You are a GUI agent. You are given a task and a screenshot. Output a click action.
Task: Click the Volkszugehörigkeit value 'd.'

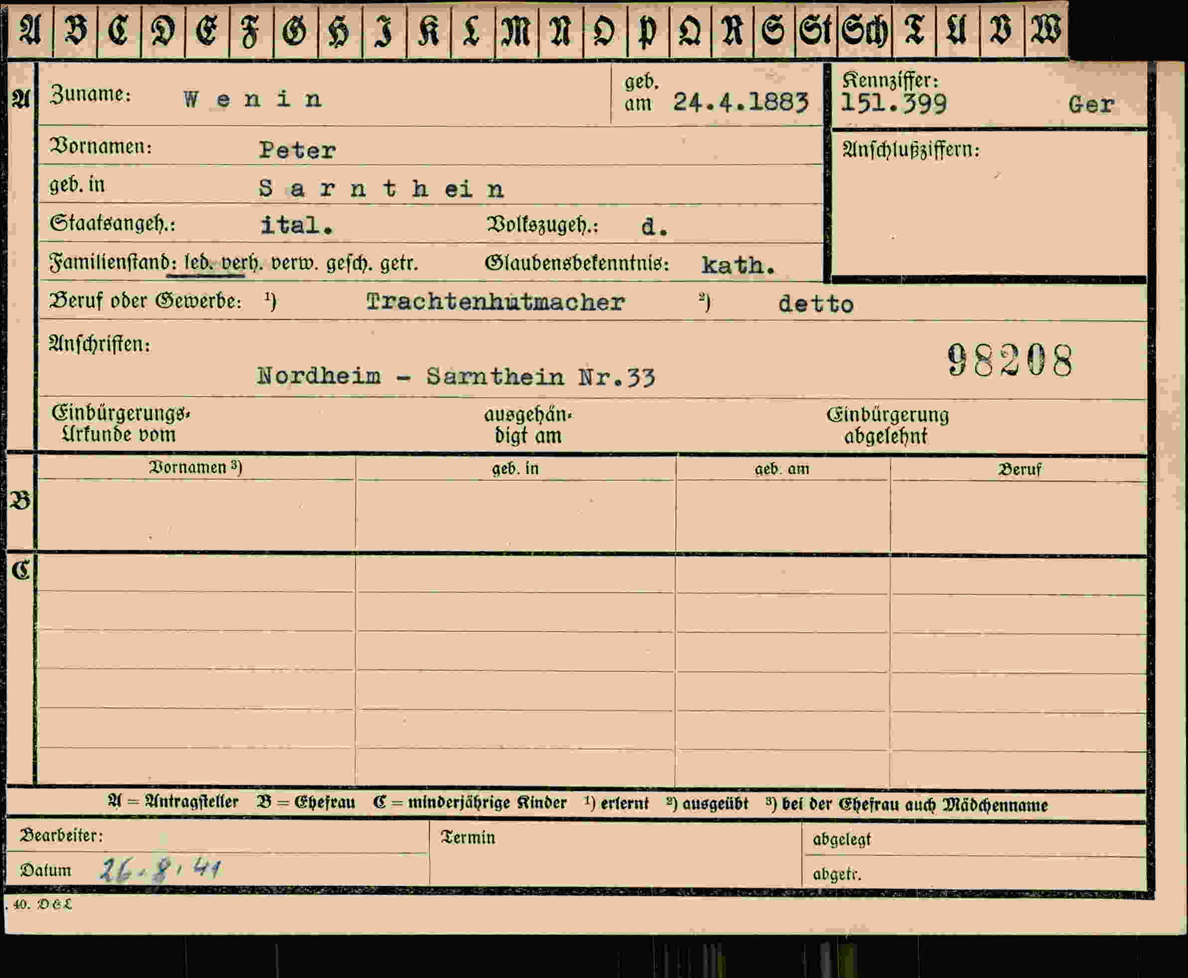[654, 227]
